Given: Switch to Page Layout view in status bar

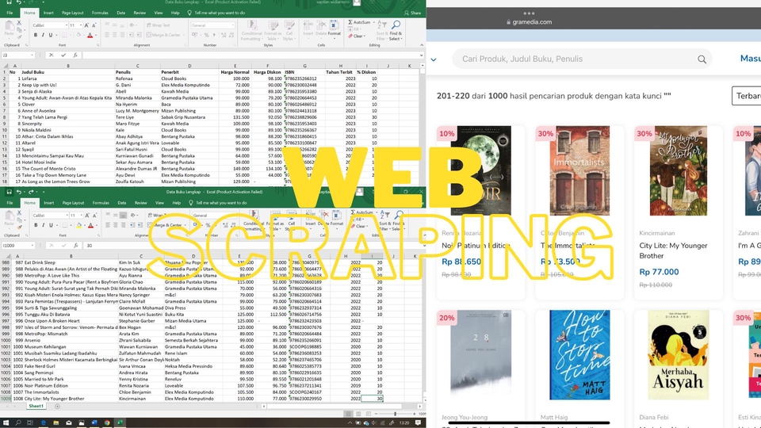Looking at the screenshot, I should click(358, 414).
